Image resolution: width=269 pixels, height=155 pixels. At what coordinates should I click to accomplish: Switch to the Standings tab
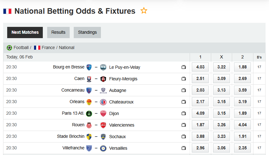pyautogui.click(x=87, y=32)
